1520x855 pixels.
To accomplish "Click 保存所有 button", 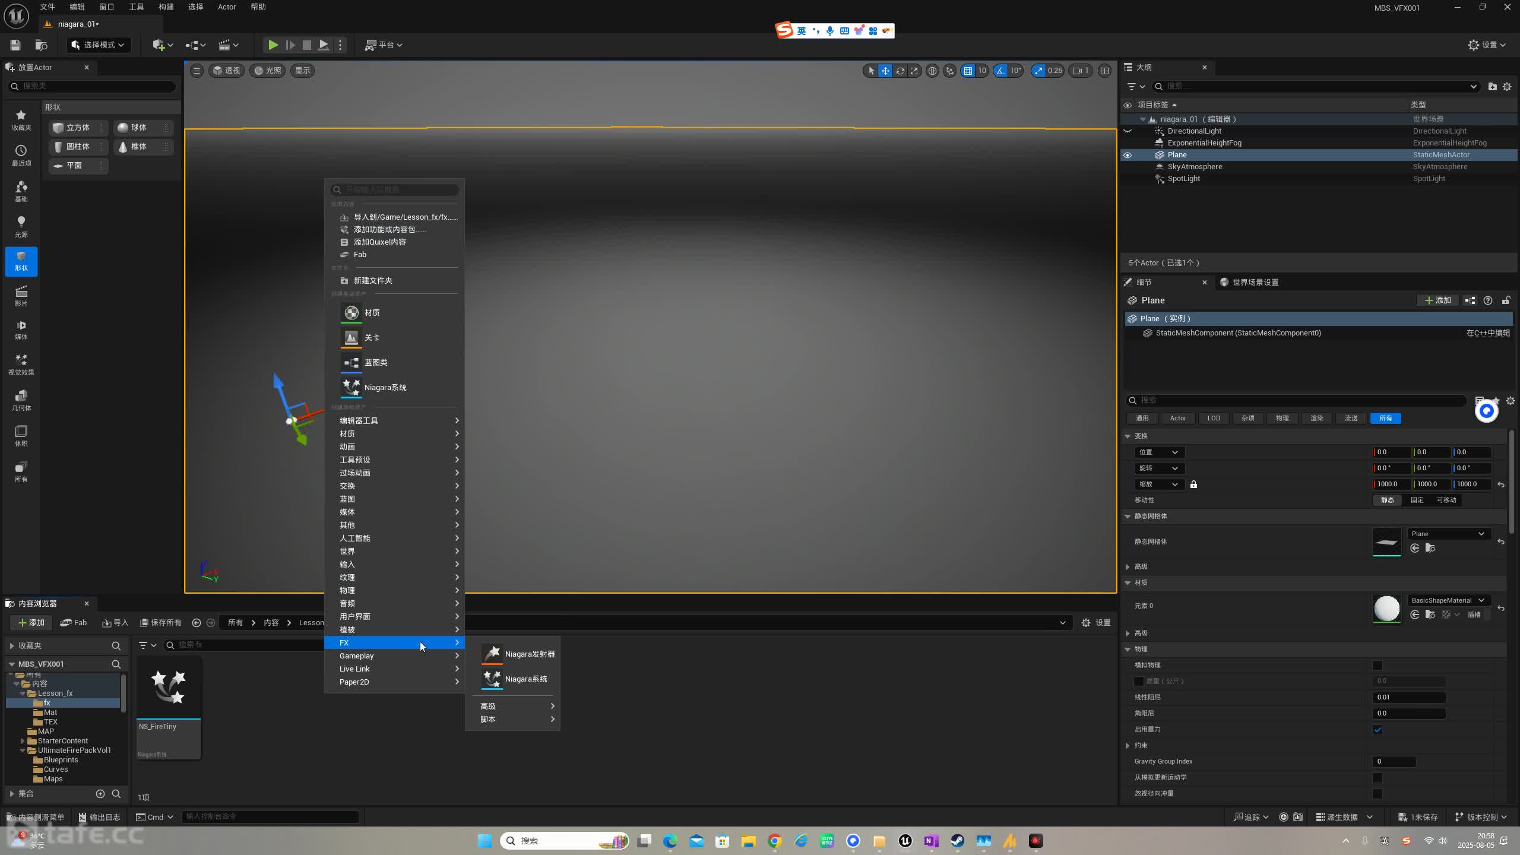I will (x=160, y=623).
